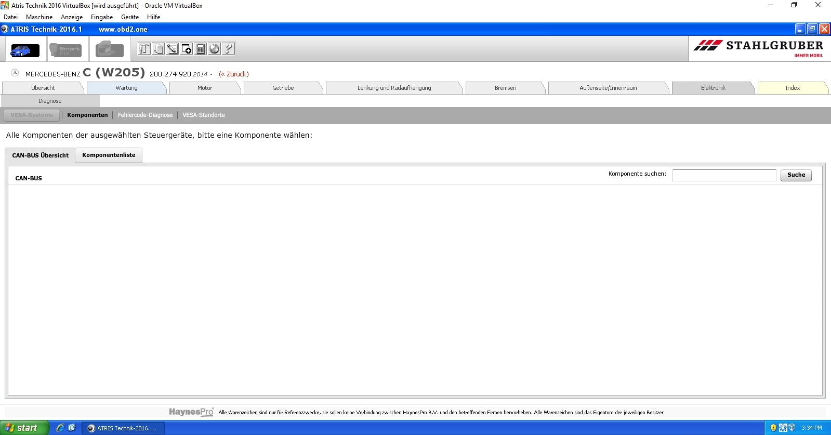
Task: Switch to the Komponentenliste tab
Action: pyautogui.click(x=109, y=155)
